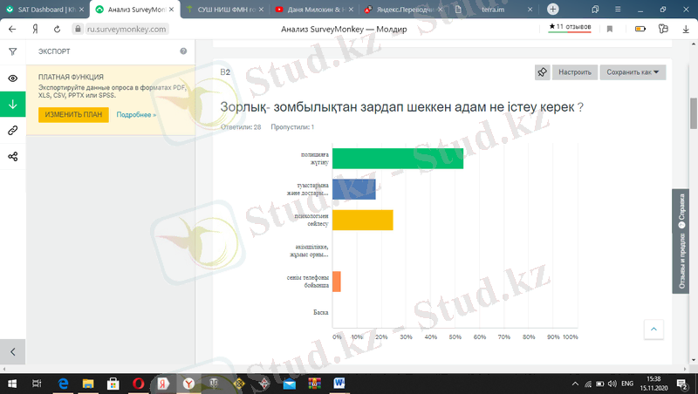Click the eye view icon in sidebar

(12, 78)
